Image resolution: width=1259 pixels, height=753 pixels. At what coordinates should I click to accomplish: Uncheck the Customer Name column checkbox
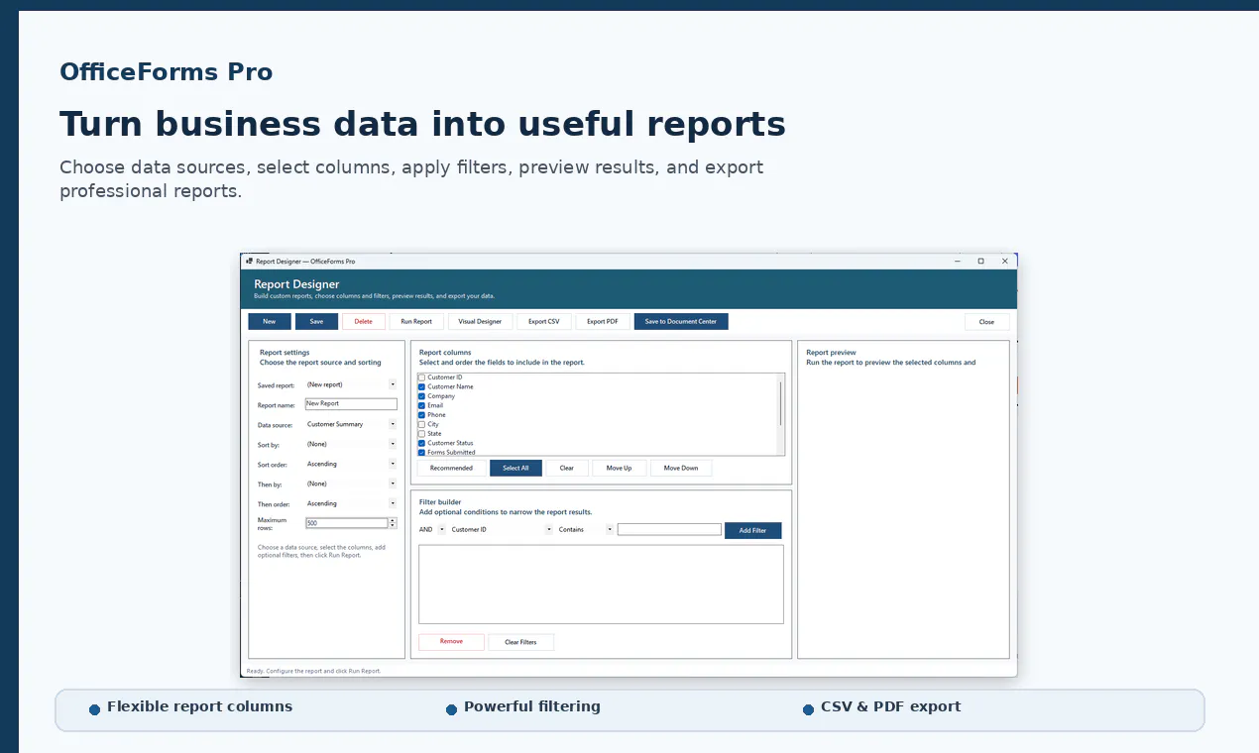pos(421,386)
